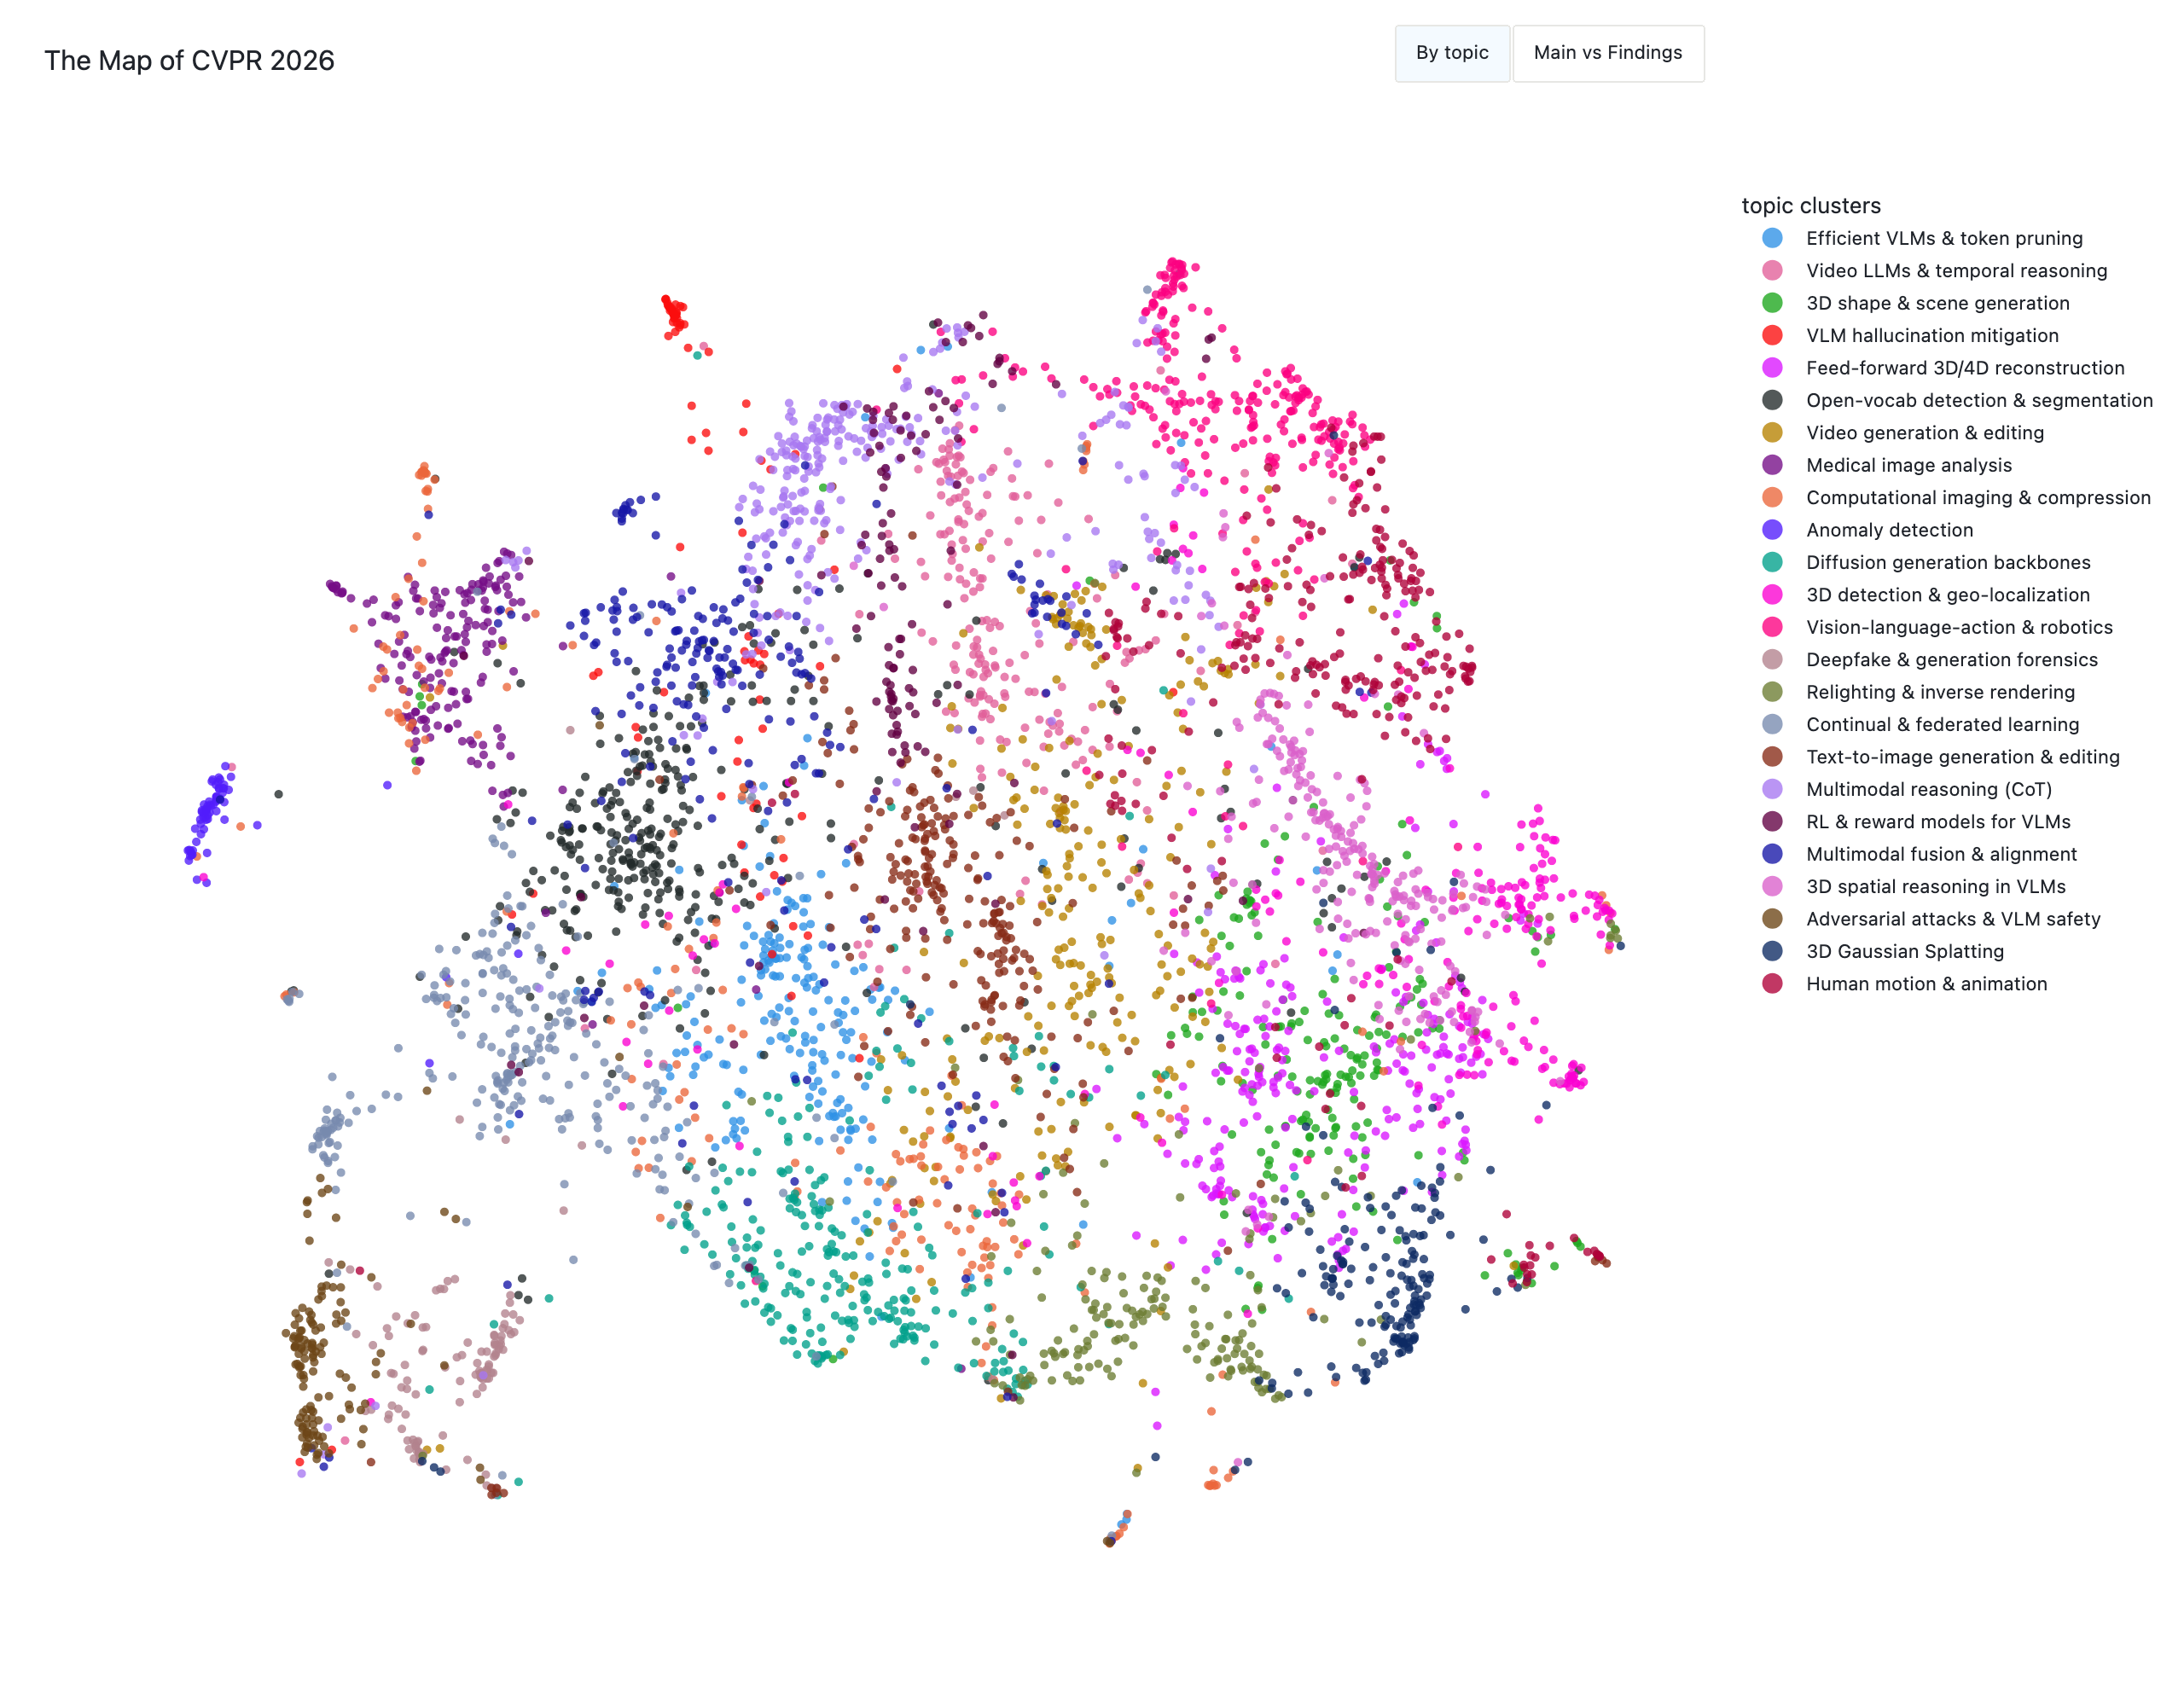
Task: Click Vision-language-action & robotics legend entry
Action: pyautogui.click(x=1937, y=627)
